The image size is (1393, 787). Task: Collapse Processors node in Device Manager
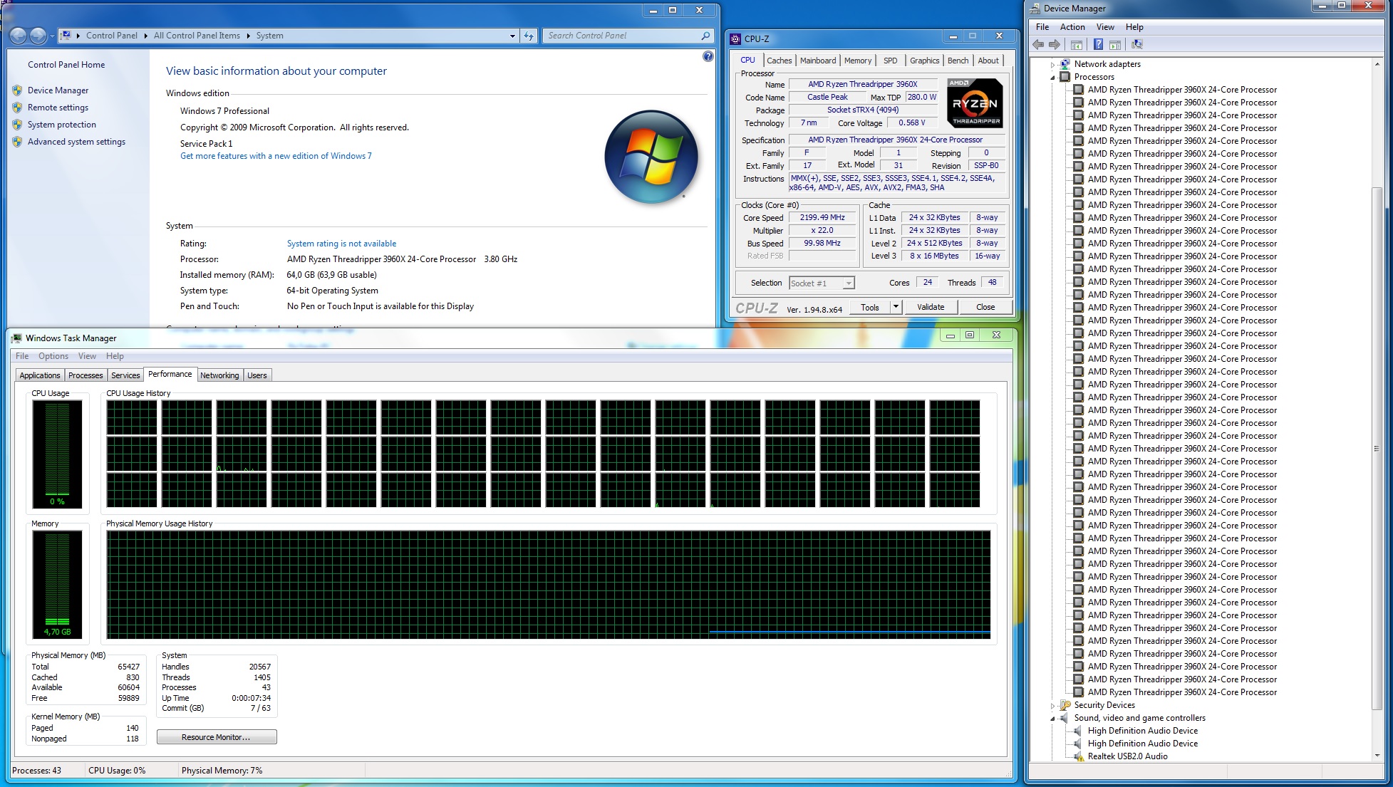click(1052, 78)
